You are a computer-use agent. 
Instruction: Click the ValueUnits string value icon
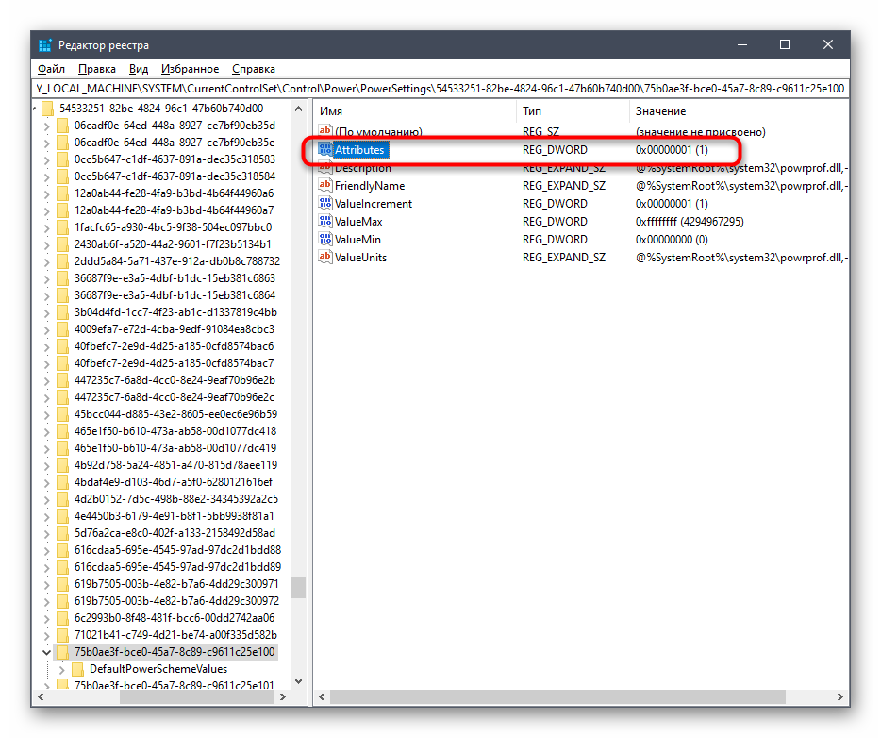[326, 258]
